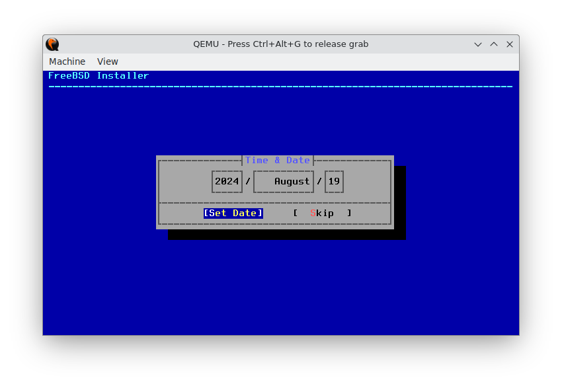Click the slash between month and day
562x386 pixels.
[319, 181]
